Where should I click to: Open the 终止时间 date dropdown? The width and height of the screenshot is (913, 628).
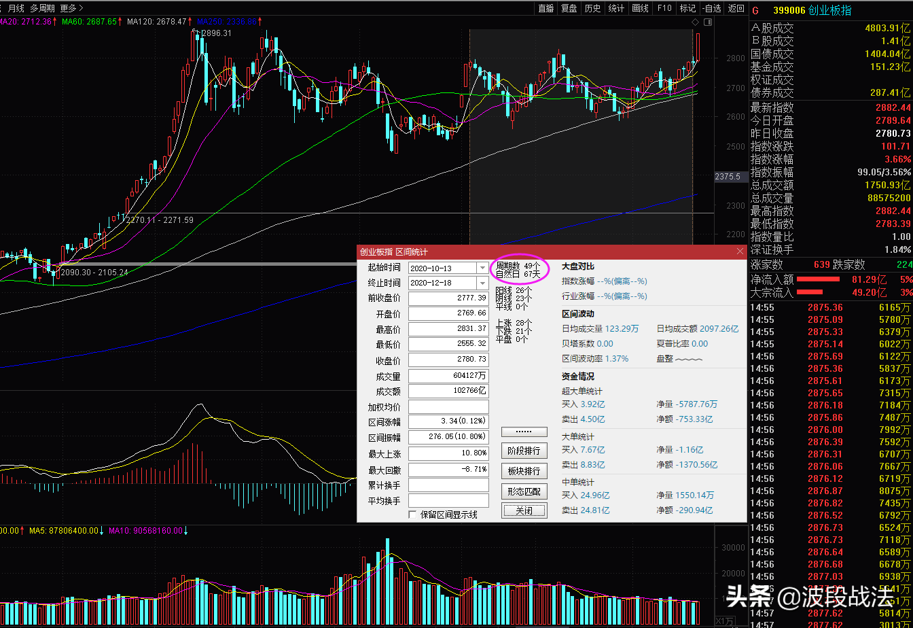(482, 283)
